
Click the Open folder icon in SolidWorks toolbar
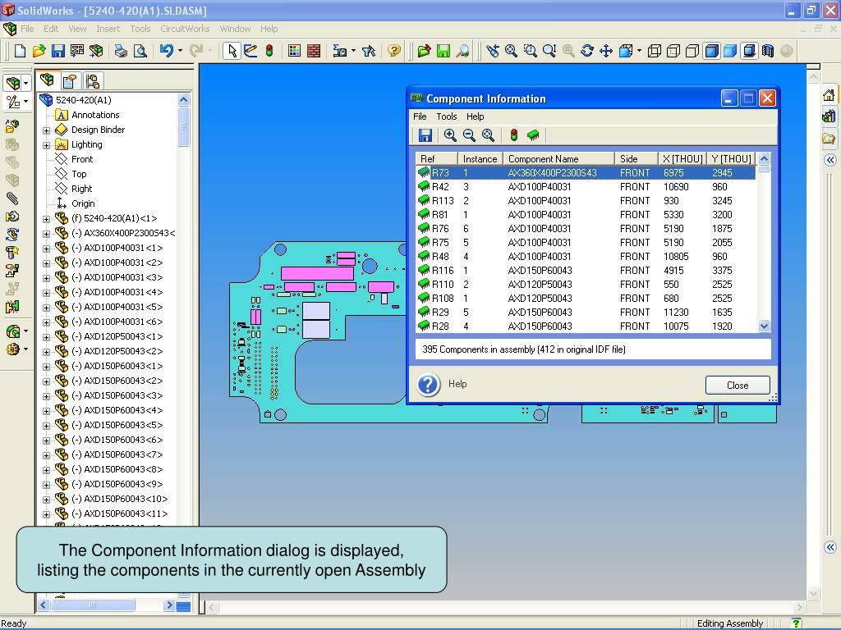pos(39,51)
